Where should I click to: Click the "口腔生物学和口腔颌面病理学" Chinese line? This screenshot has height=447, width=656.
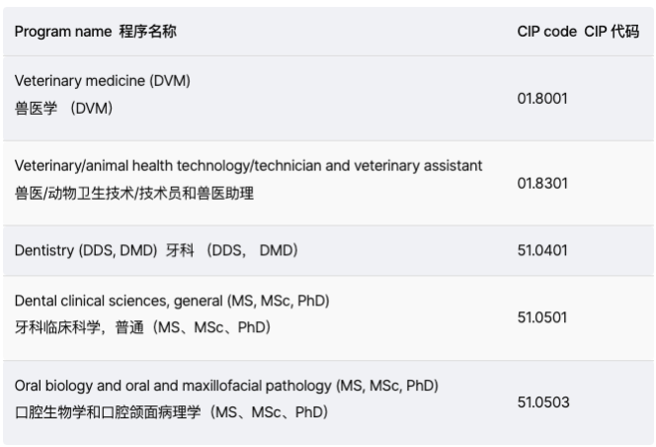(x=171, y=411)
